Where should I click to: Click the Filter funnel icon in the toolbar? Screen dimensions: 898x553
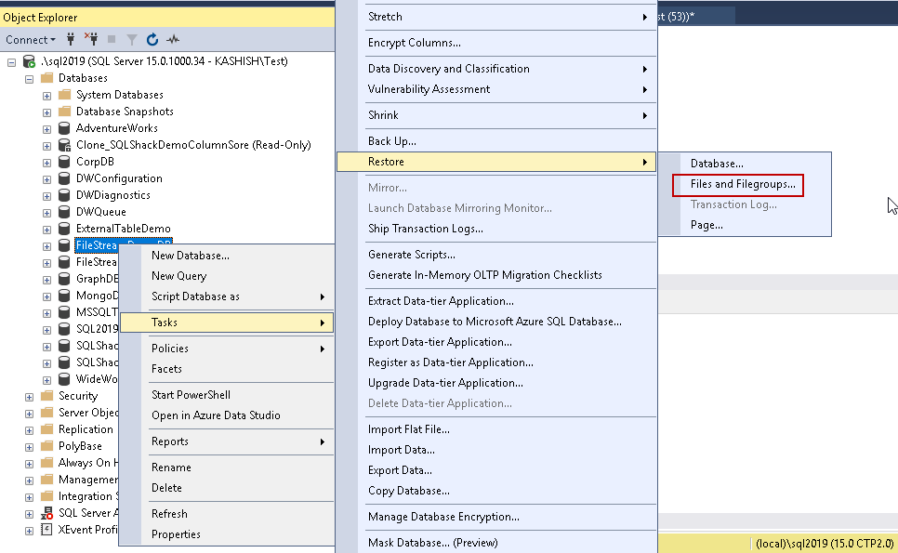click(x=132, y=39)
